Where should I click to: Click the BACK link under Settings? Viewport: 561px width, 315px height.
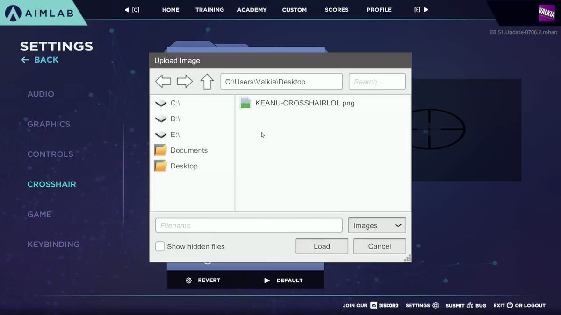[46, 60]
